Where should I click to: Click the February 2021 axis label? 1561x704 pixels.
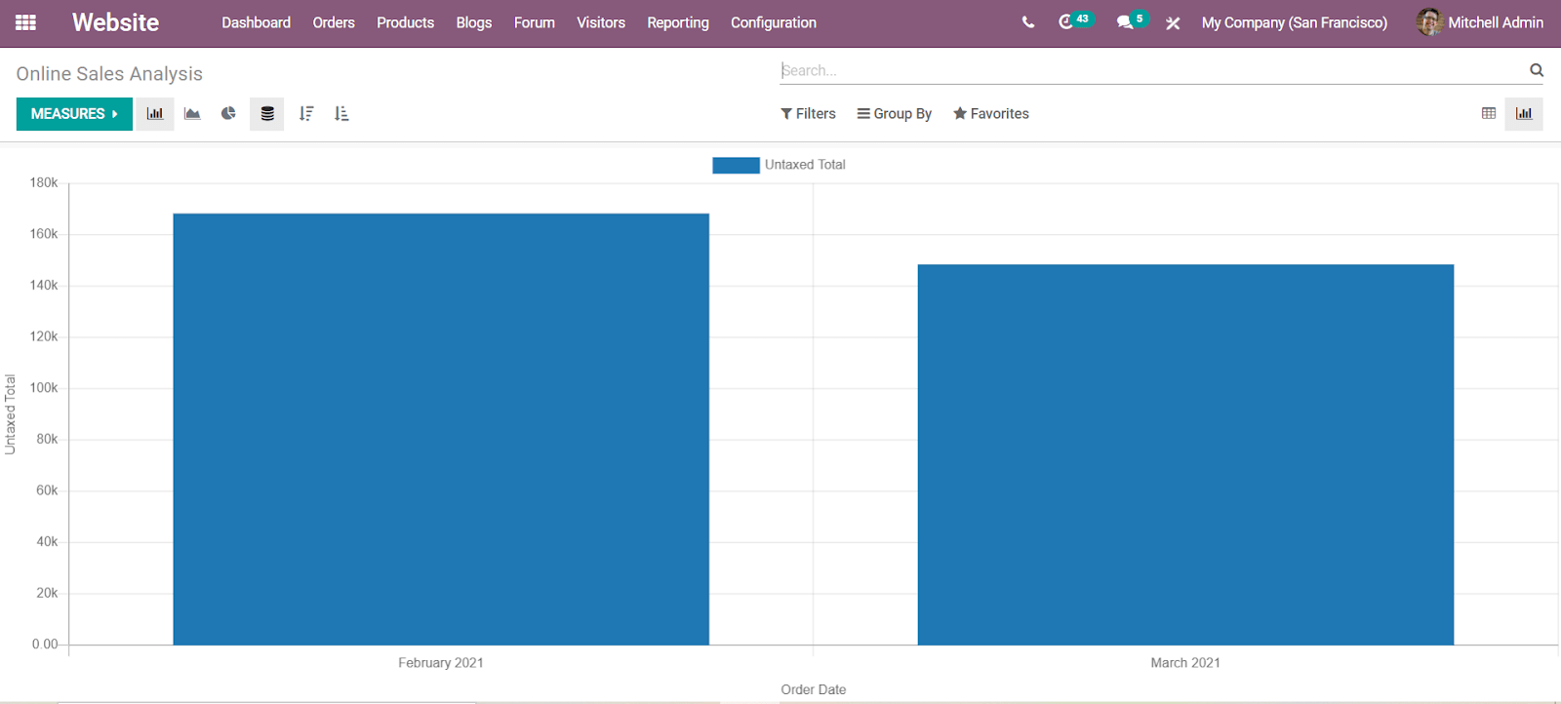(441, 663)
